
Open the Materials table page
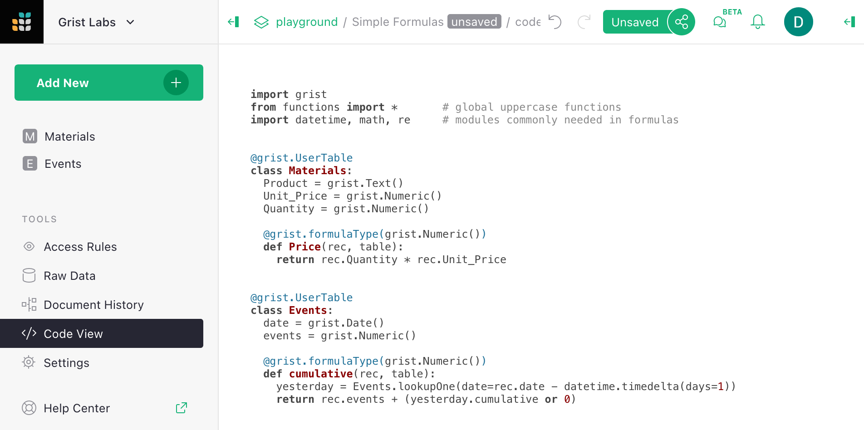coord(69,136)
